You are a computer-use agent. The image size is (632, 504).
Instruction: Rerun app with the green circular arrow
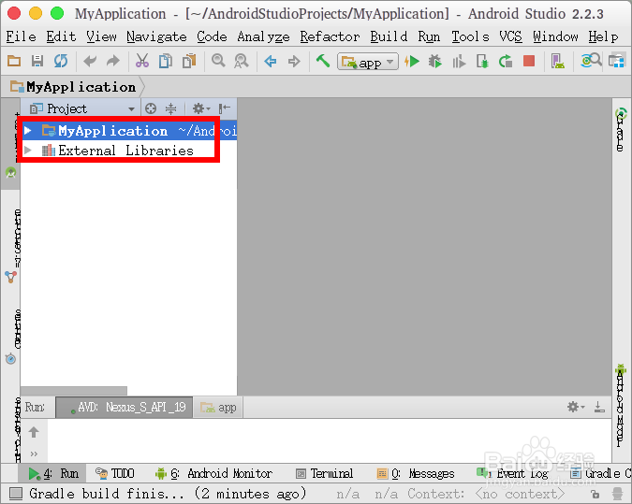click(x=506, y=61)
